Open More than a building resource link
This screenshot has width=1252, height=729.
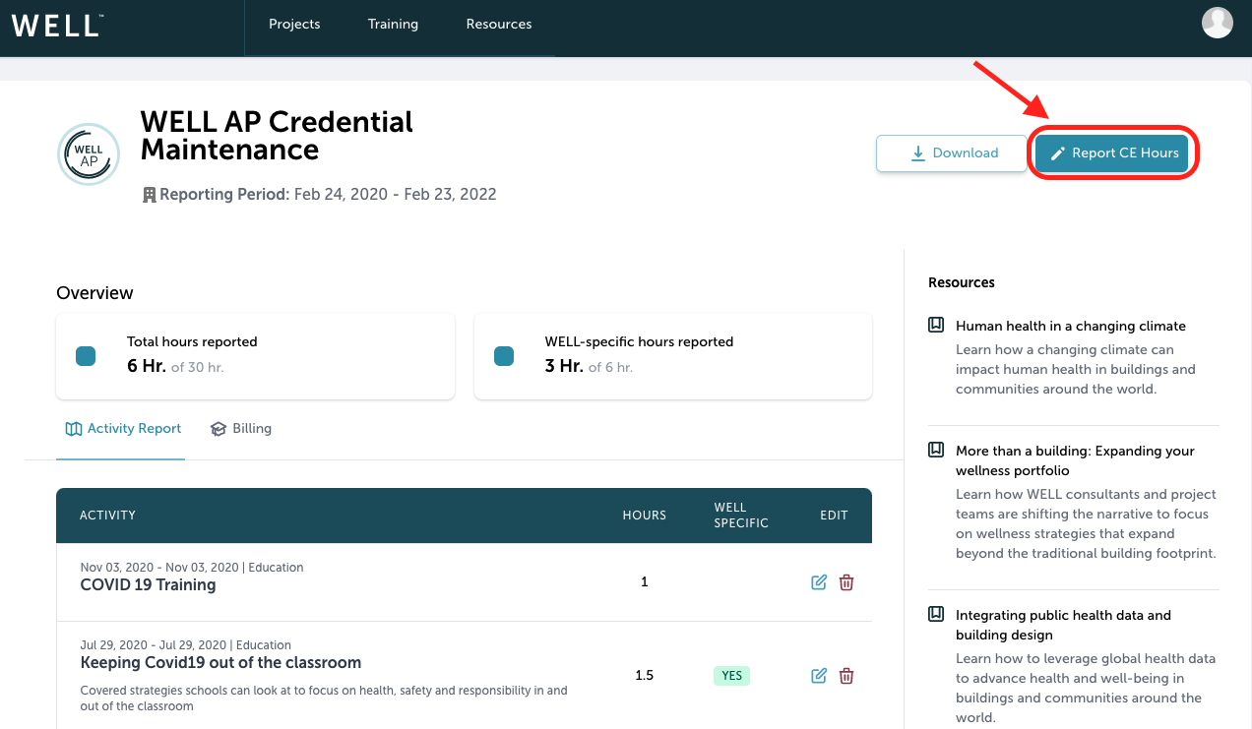coord(1075,460)
